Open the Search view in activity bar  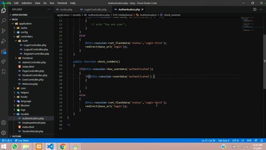pyautogui.click(x=4, y=21)
